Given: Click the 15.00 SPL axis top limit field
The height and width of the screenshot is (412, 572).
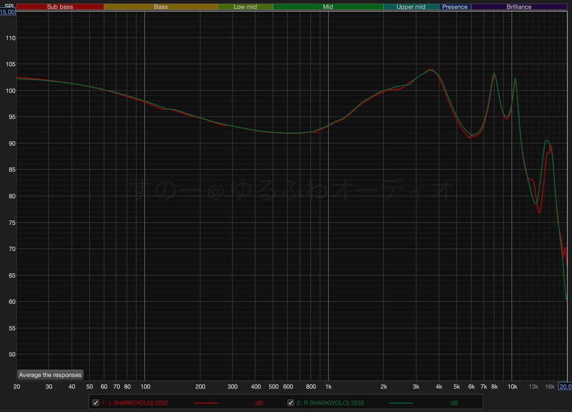Looking at the screenshot, I should 8,11.
